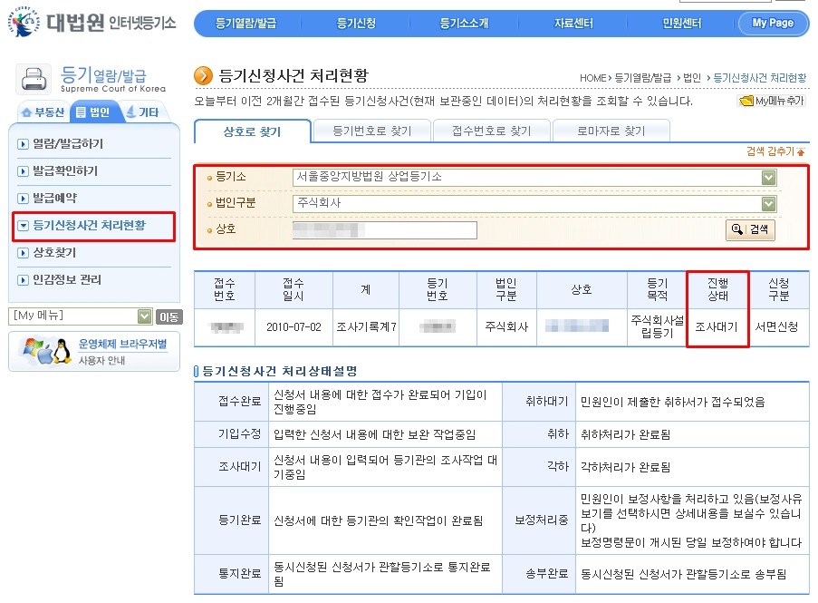Viewport: 818px width, 603px height.
Task: Go to My Page
Action: (773, 23)
